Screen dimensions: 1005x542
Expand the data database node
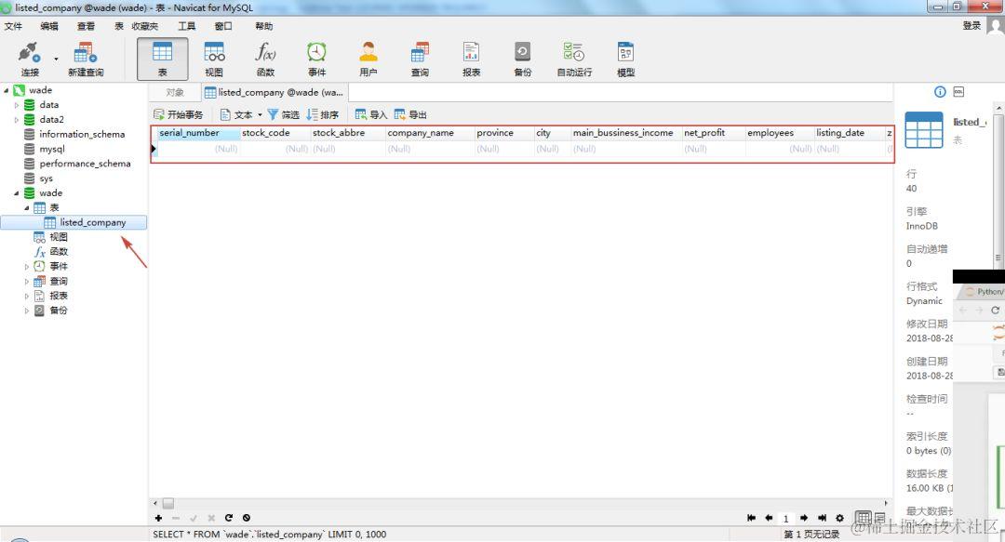point(17,105)
